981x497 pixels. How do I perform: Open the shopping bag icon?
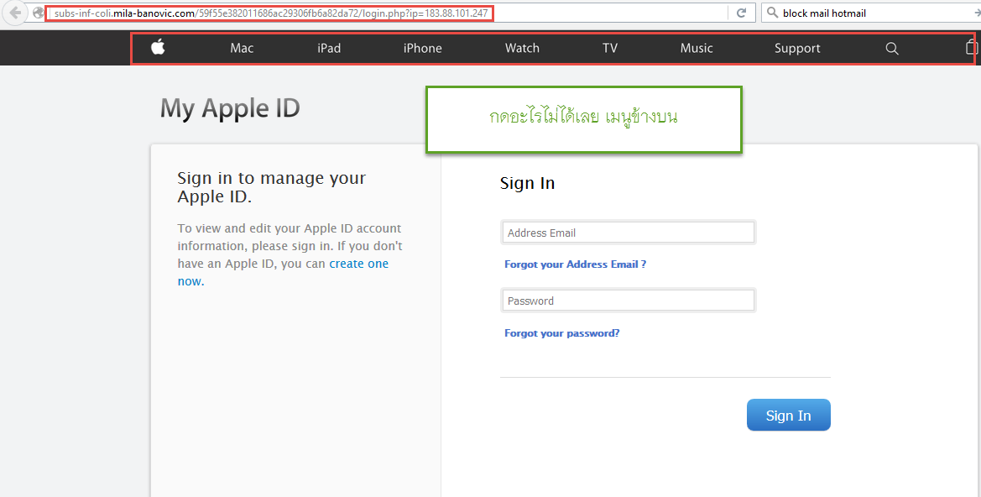click(971, 48)
